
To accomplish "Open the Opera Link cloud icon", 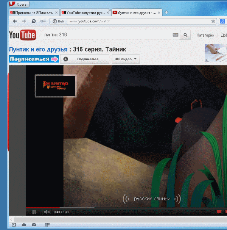I will tap(24, 225).
